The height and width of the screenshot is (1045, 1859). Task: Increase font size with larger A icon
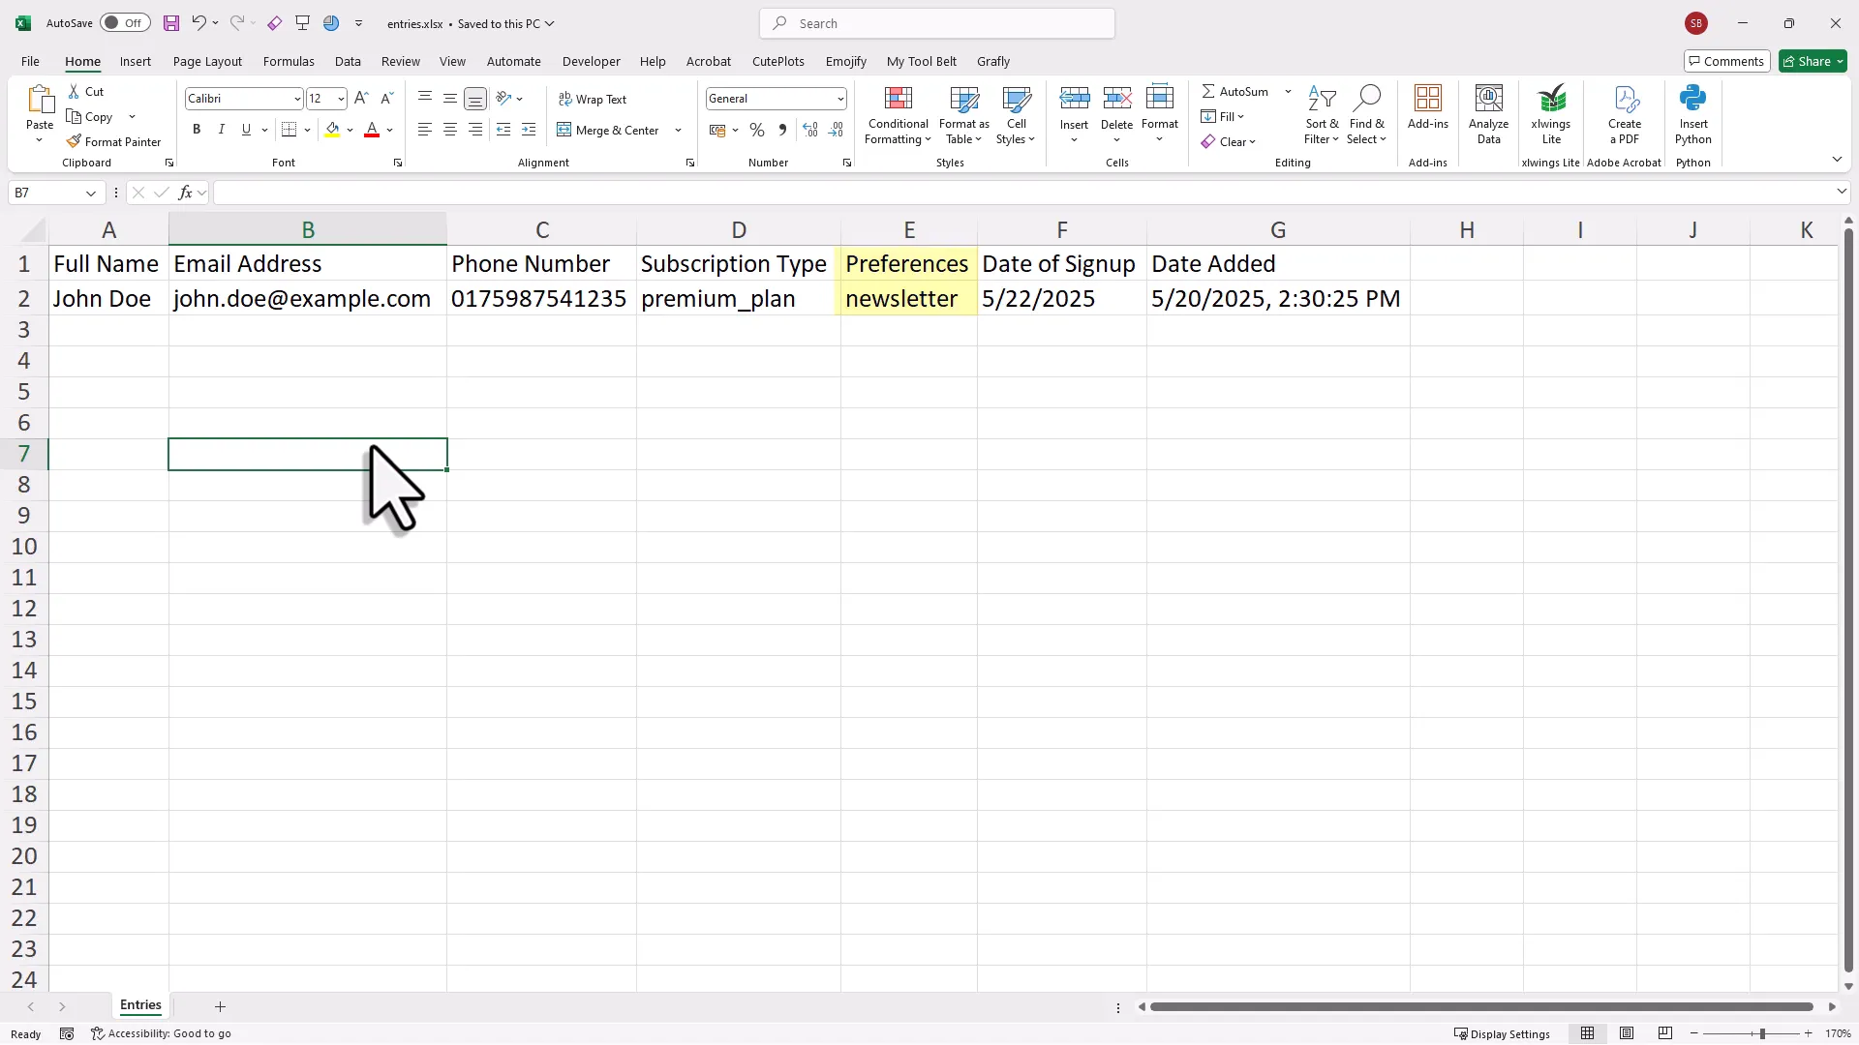click(361, 99)
